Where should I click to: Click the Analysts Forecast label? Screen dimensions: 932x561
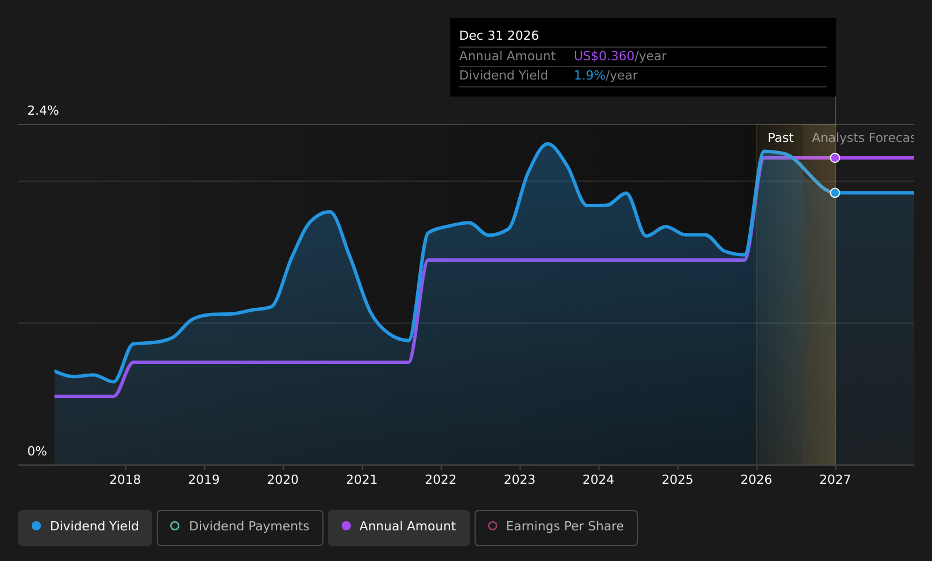[863, 138]
